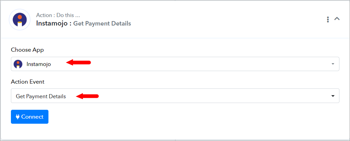Click the plug icon on Connect button
The image size is (350, 141).
[x=18, y=117]
